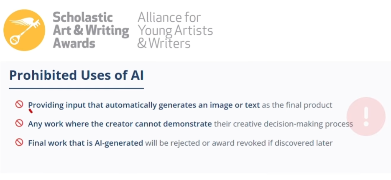Click 'Art & Writing' in the logo text
The width and height of the screenshot is (391, 180).
coord(91,30)
